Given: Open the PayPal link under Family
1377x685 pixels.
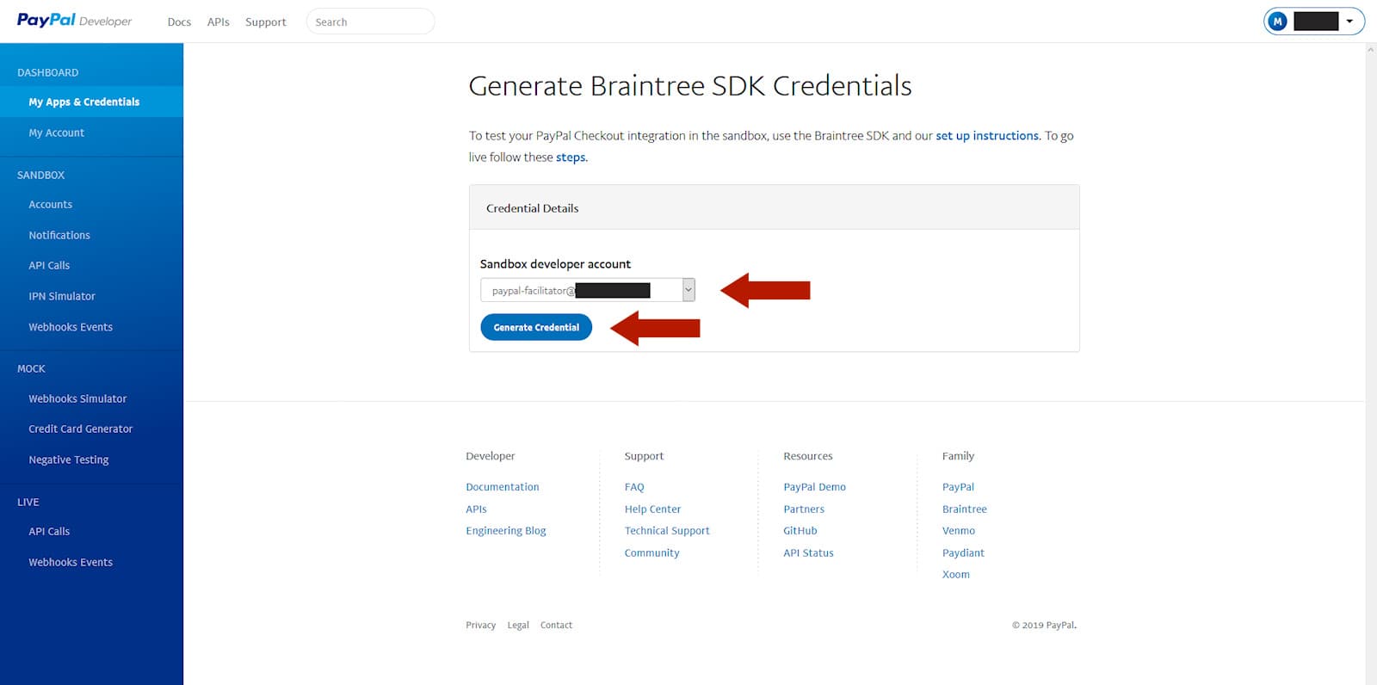Looking at the screenshot, I should point(958,486).
